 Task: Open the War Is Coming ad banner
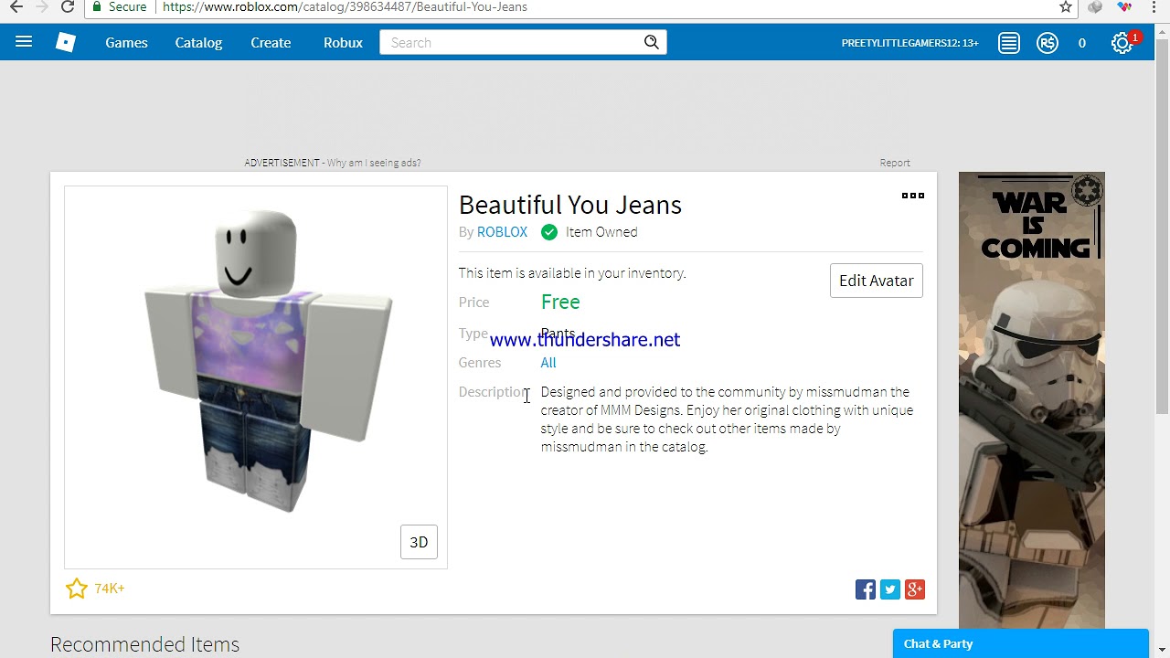click(x=1032, y=400)
